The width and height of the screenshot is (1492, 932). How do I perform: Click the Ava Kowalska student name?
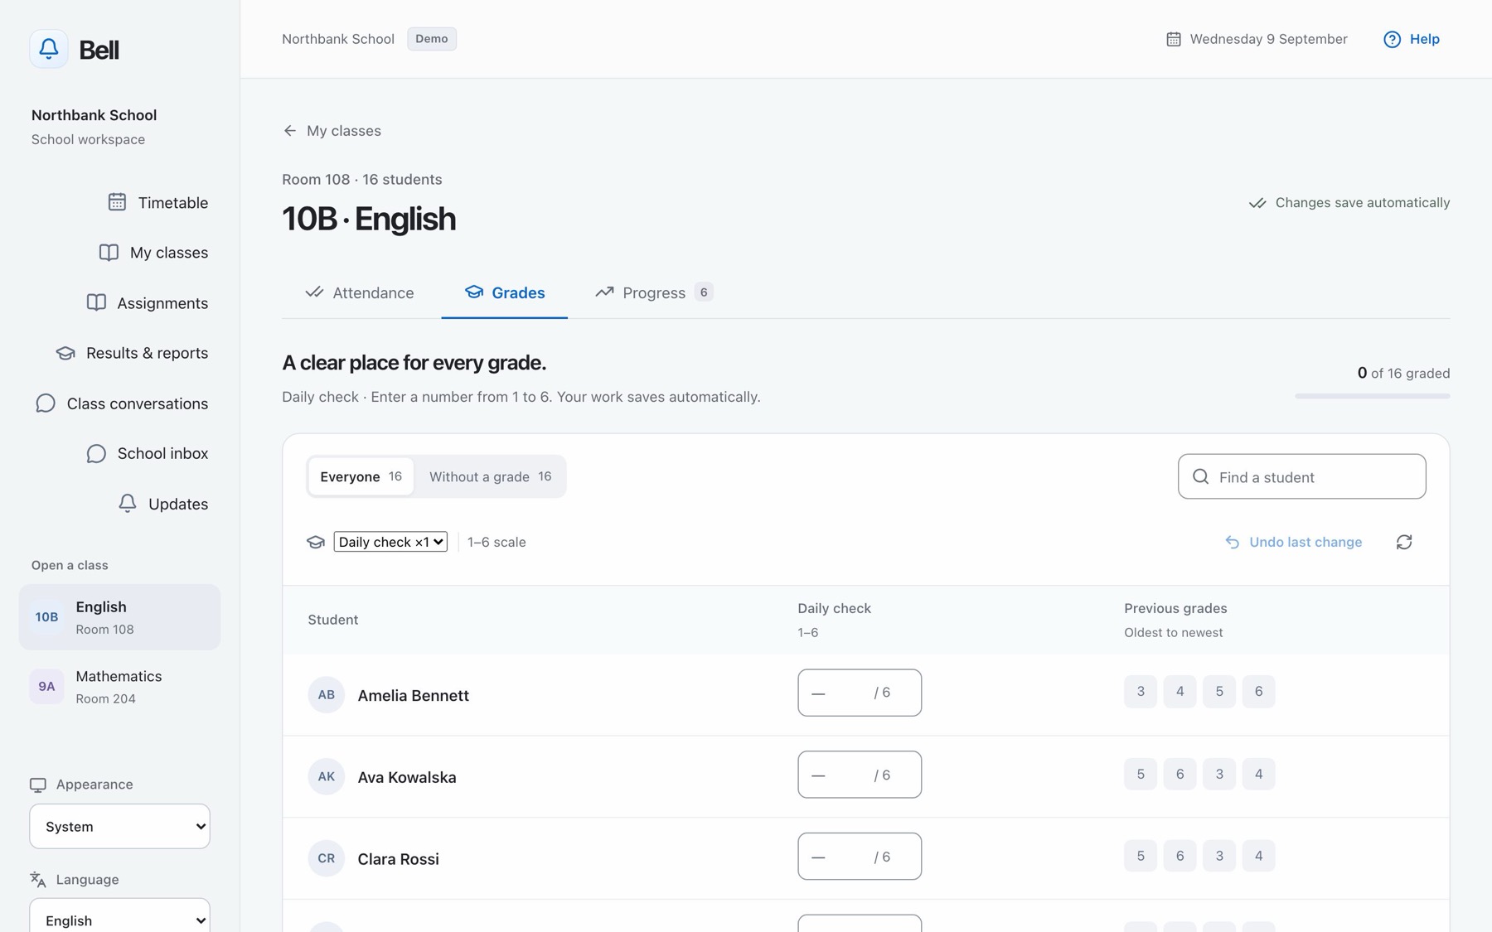pos(407,777)
